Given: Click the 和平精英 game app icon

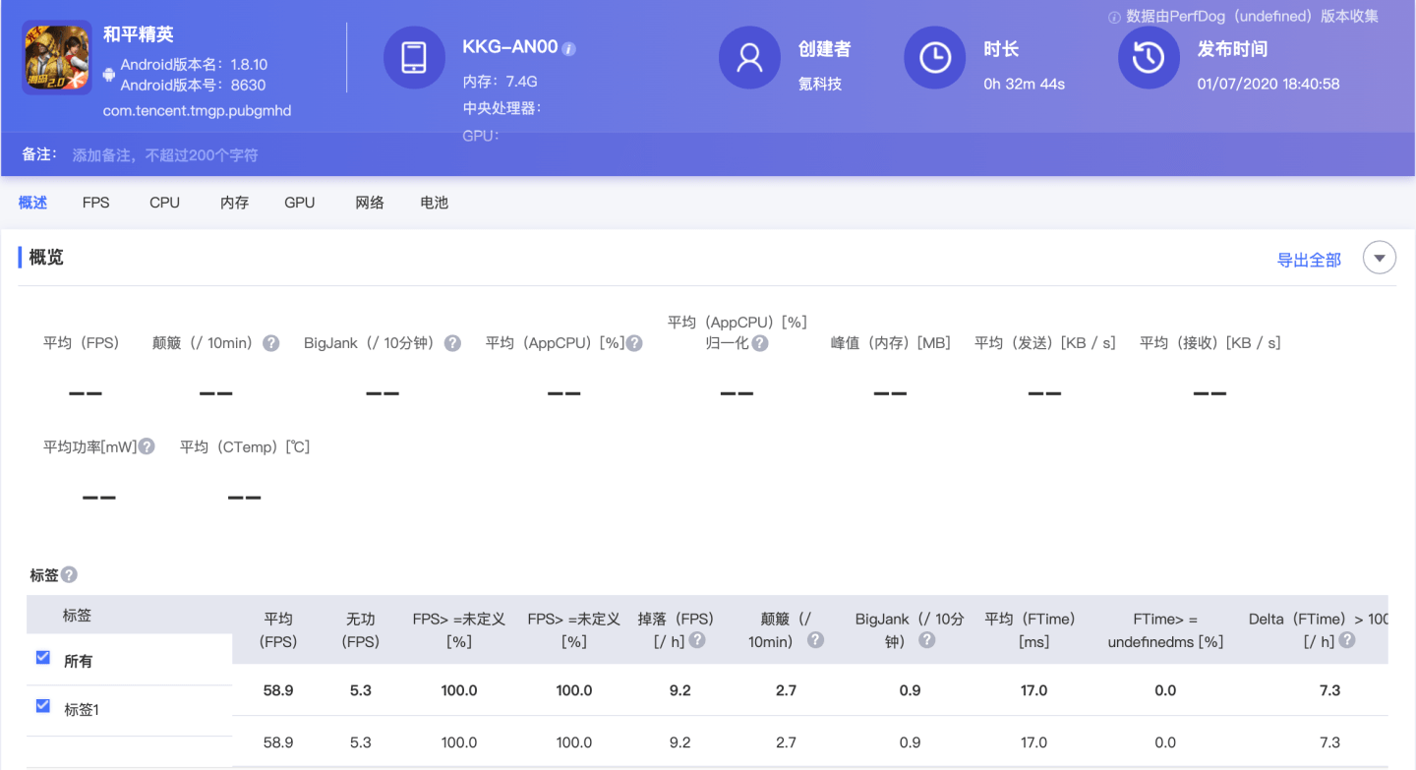Looking at the screenshot, I should (x=57, y=59).
